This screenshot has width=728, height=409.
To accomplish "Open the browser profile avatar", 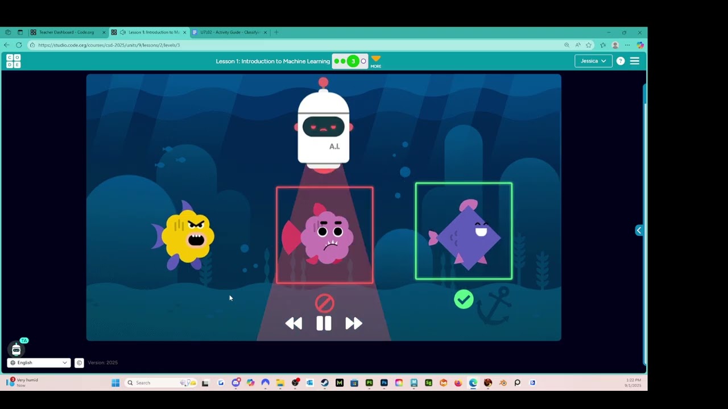I will click(x=615, y=45).
